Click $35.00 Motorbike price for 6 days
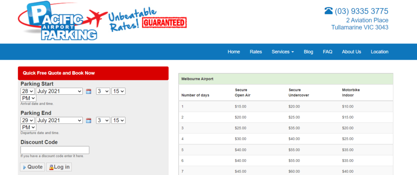The width and height of the screenshot is (417, 175). tap(348, 161)
